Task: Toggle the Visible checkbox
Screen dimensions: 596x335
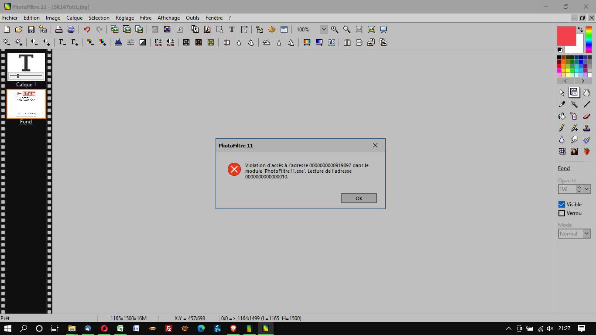Action: coord(562,204)
